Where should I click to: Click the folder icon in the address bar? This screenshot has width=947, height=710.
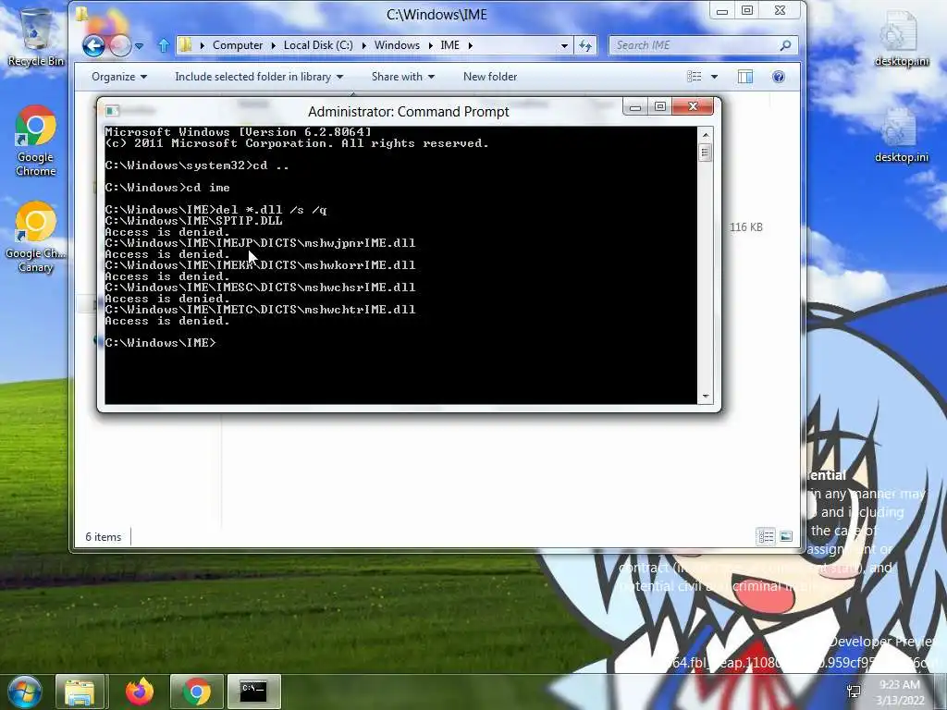pos(186,45)
